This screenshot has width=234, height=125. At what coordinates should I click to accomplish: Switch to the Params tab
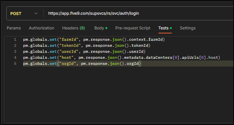pyautogui.click(x=14, y=28)
